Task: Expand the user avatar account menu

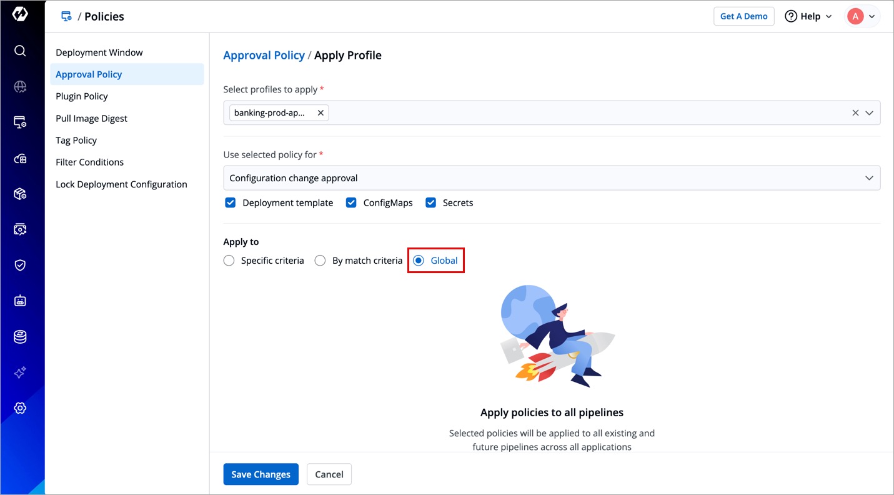Action: 863,16
